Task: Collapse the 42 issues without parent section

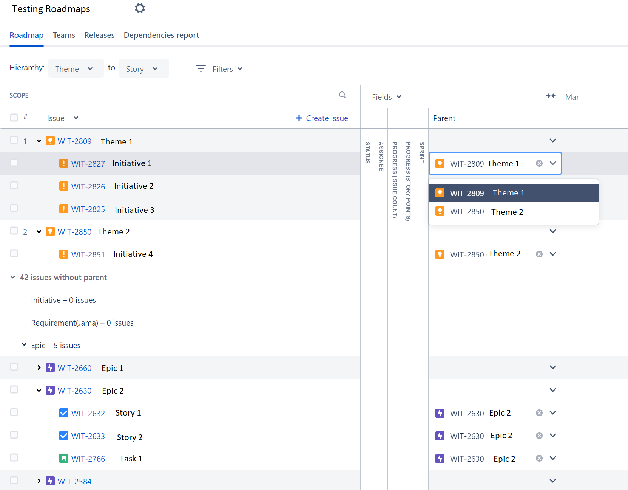Action: point(13,277)
